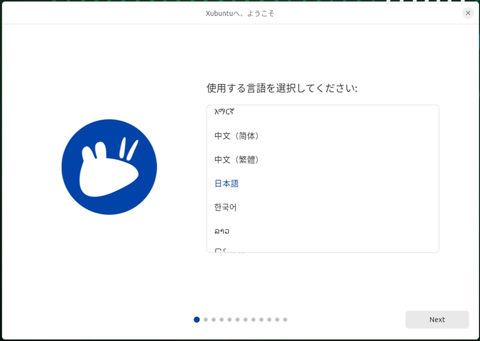Choose 한국어 from the language list
The width and height of the screenshot is (480, 341).
pyautogui.click(x=323, y=207)
